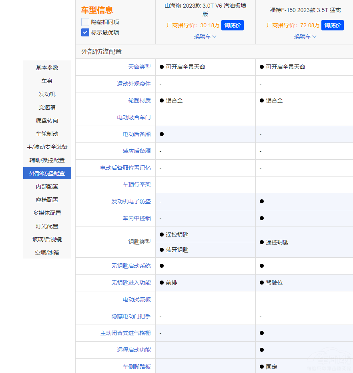Expand 换辆车 dropdown for 山海炮

coord(205,36)
